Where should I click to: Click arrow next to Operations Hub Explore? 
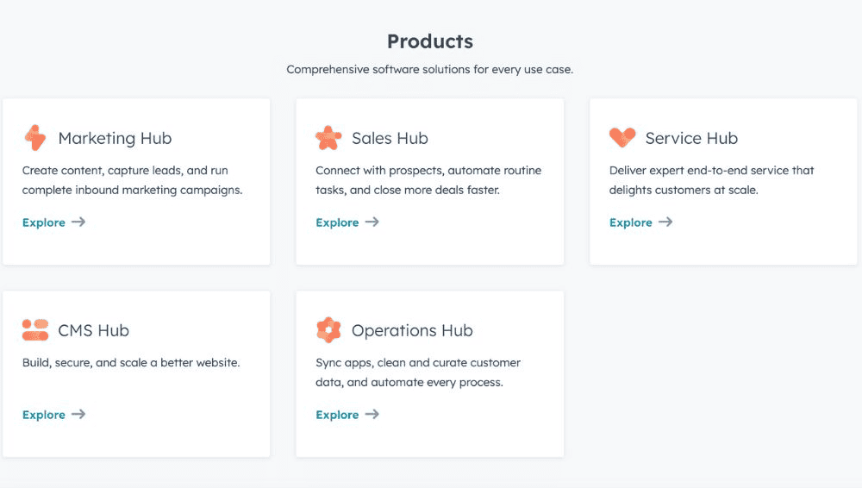click(372, 414)
